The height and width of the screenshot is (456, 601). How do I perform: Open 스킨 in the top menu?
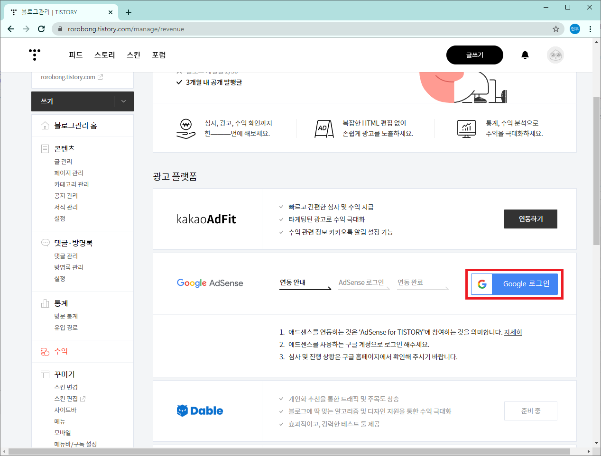pos(134,55)
